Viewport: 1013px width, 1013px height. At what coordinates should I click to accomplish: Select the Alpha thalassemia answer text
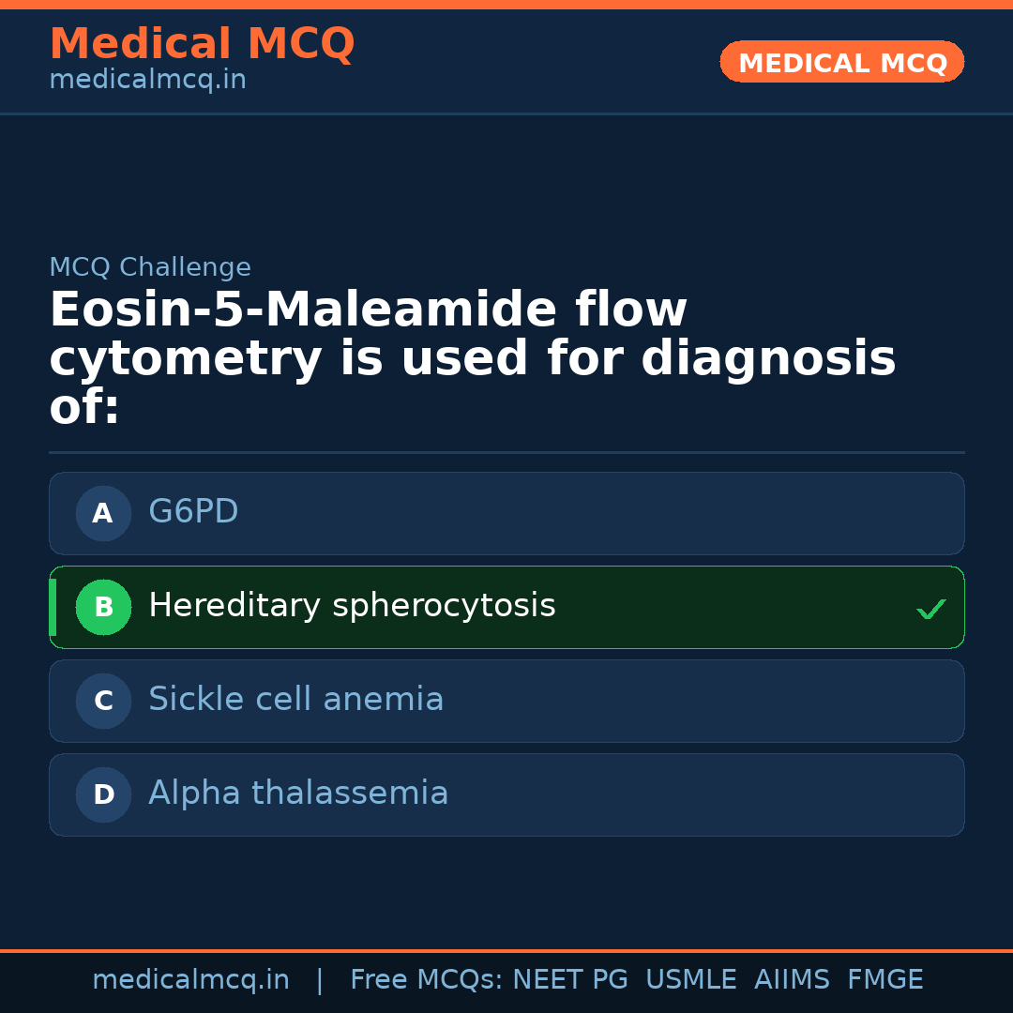(x=298, y=794)
